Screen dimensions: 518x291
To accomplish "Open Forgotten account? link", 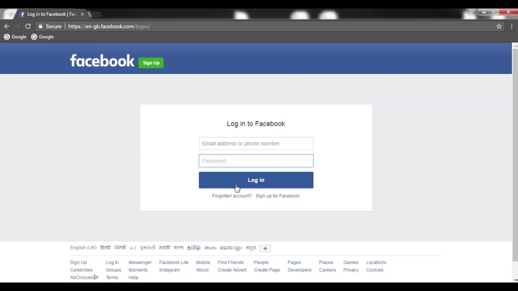I will point(232,196).
